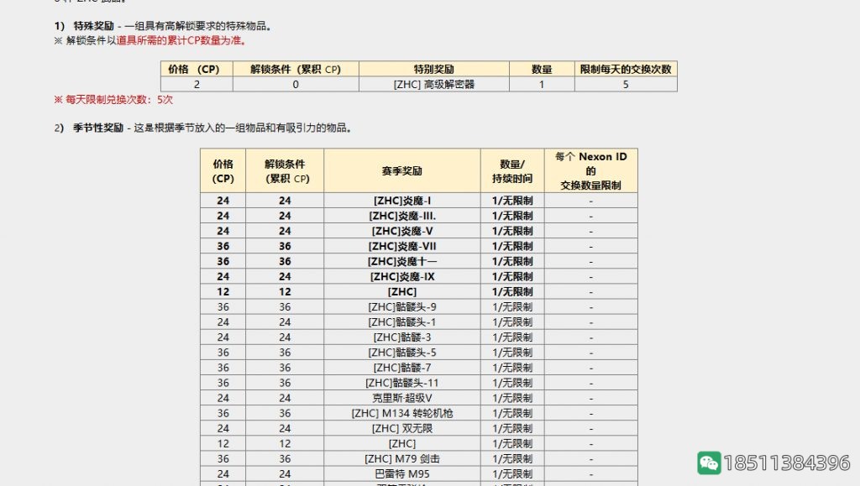Click the phone number 18511384396 text
The width and height of the screenshot is (860, 486).
point(787,462)
